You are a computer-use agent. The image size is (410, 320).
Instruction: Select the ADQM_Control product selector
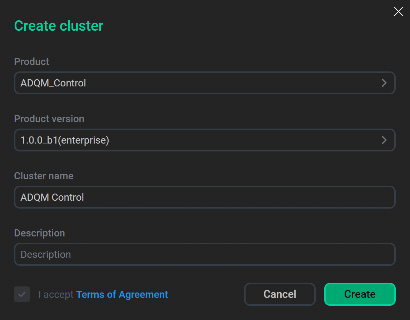[204, 83]
